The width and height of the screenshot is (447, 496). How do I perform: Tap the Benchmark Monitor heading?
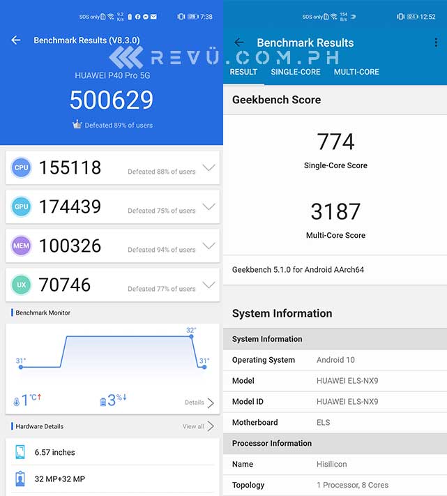pyautogui.click(x=43, y=313)
